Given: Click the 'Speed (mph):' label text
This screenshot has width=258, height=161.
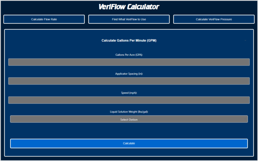Looking at the screenshot, I should pos(129,92).
